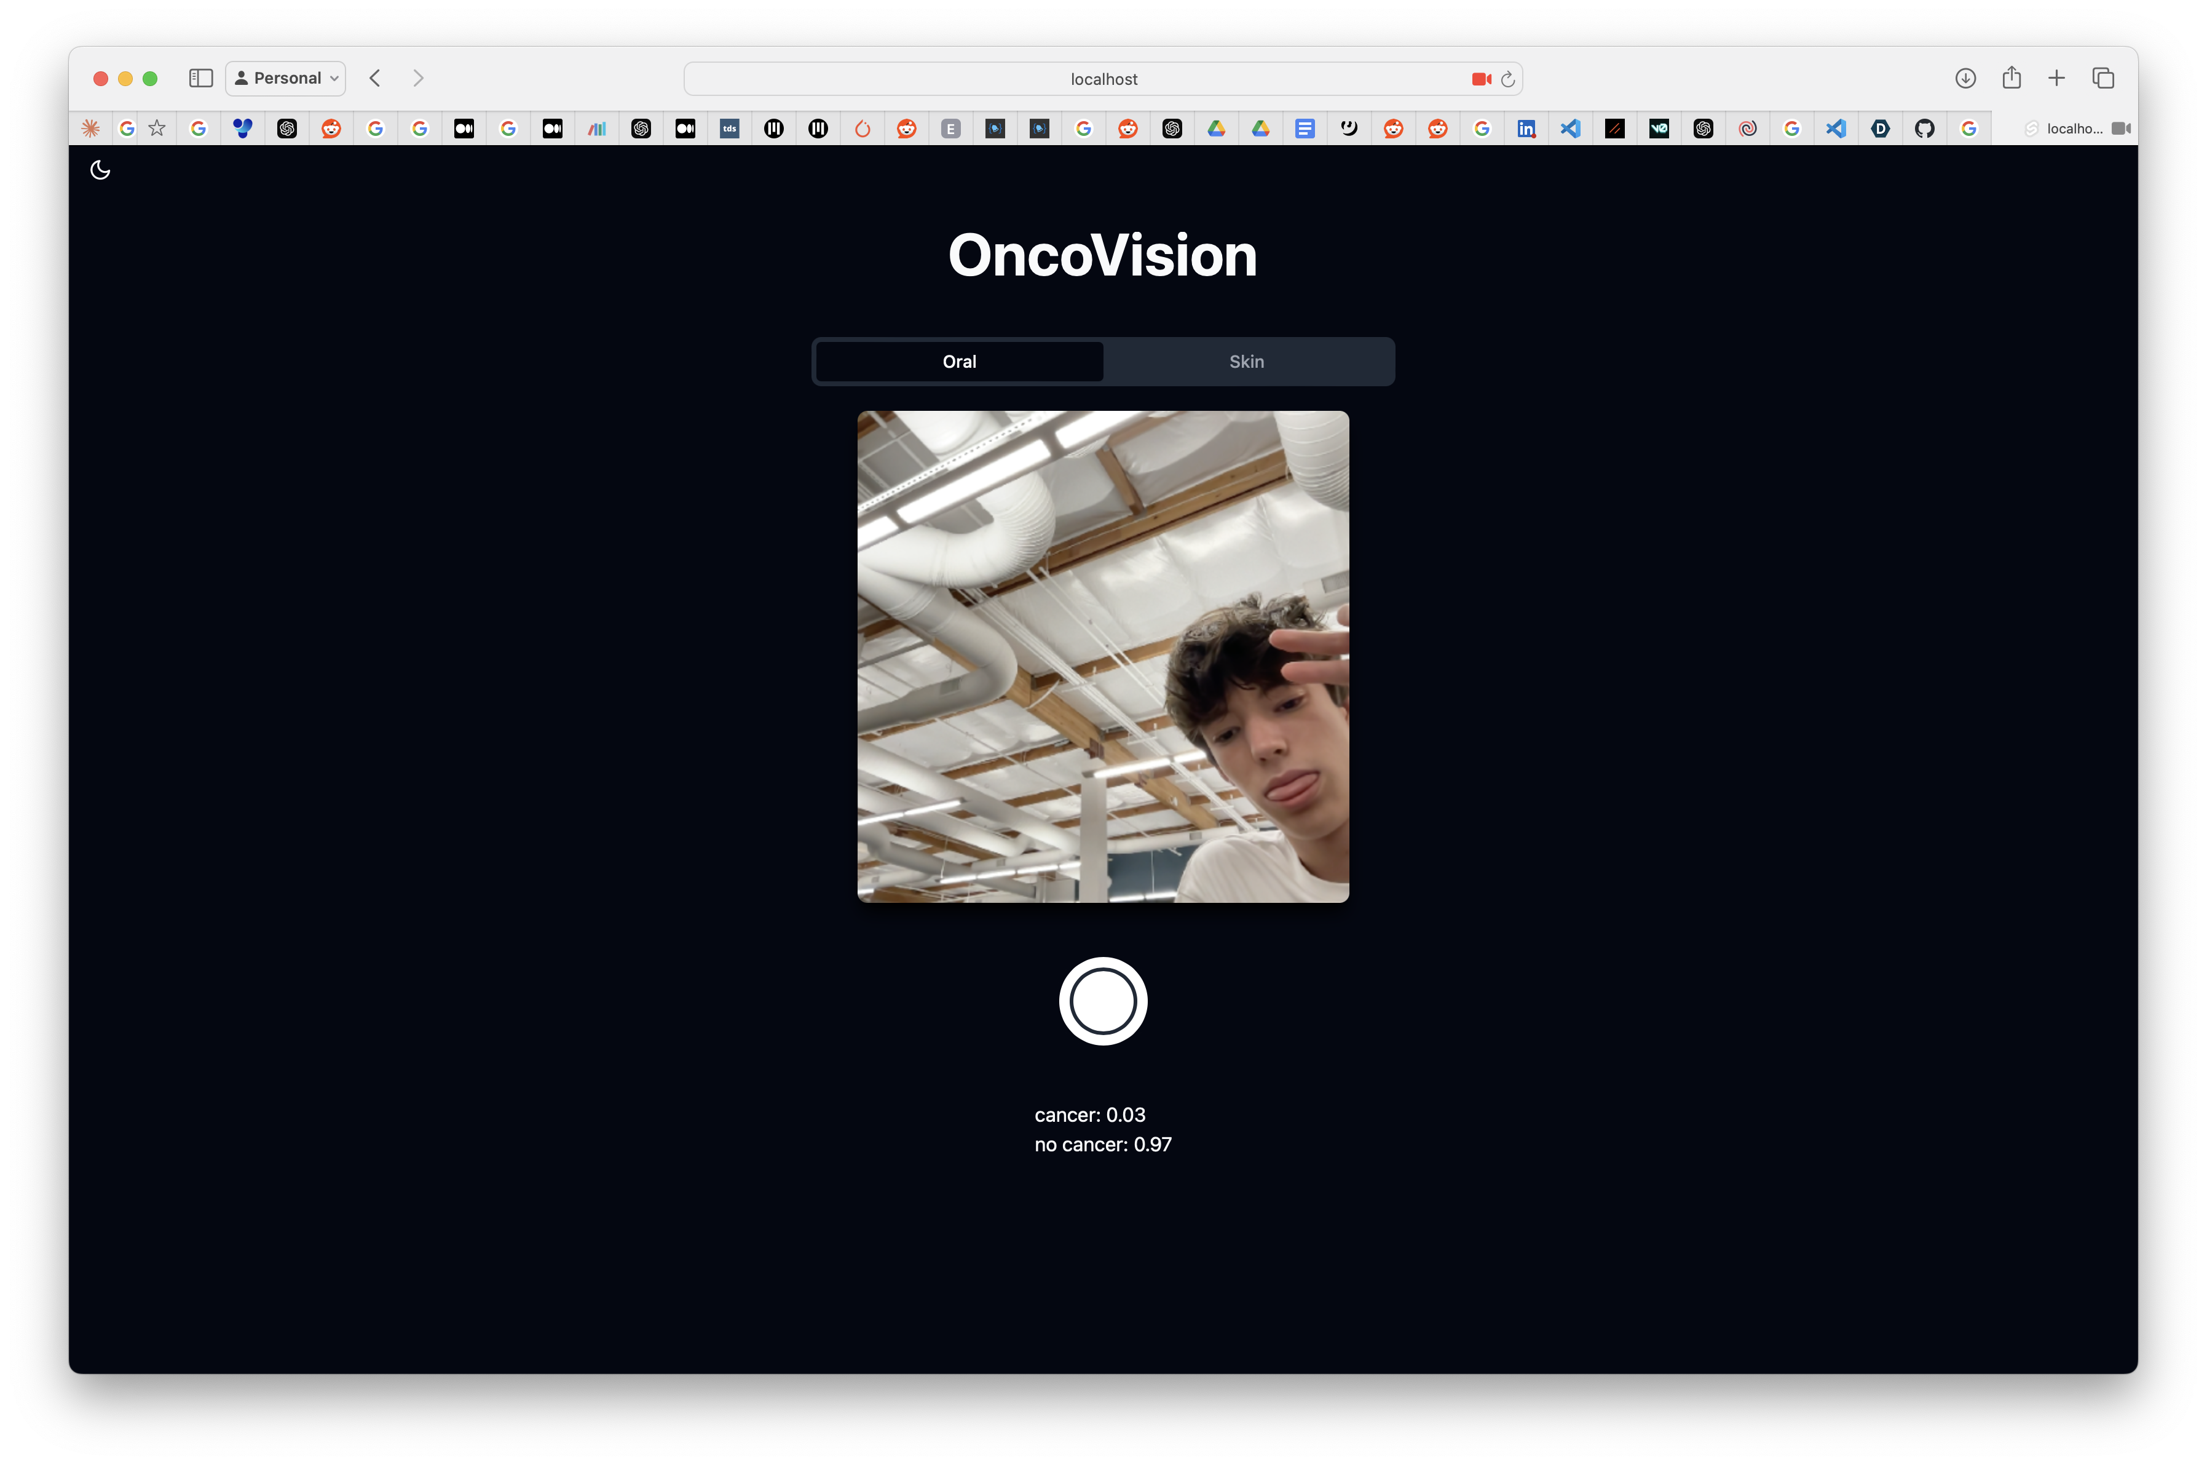2207x1465 pixels.
Task: Select the Oral tab
Action: coord(959,362)
